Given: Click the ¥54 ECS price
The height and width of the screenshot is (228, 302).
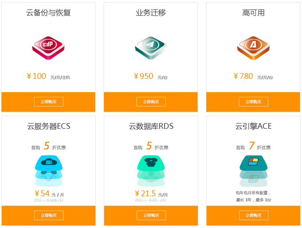Looking at the screenshot, I should 42,193.
